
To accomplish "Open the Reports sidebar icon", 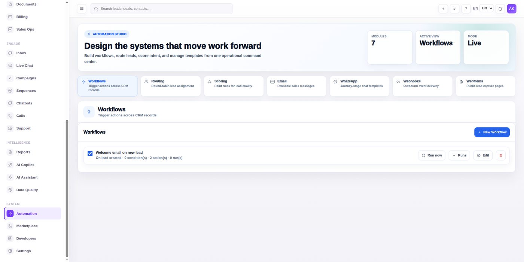I will [10, 152].
